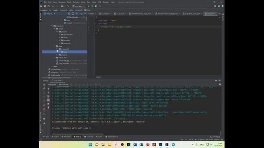This screenshot has width=264, height=148.
Task: Open the Run tool window button
Action: click(46, 137)
